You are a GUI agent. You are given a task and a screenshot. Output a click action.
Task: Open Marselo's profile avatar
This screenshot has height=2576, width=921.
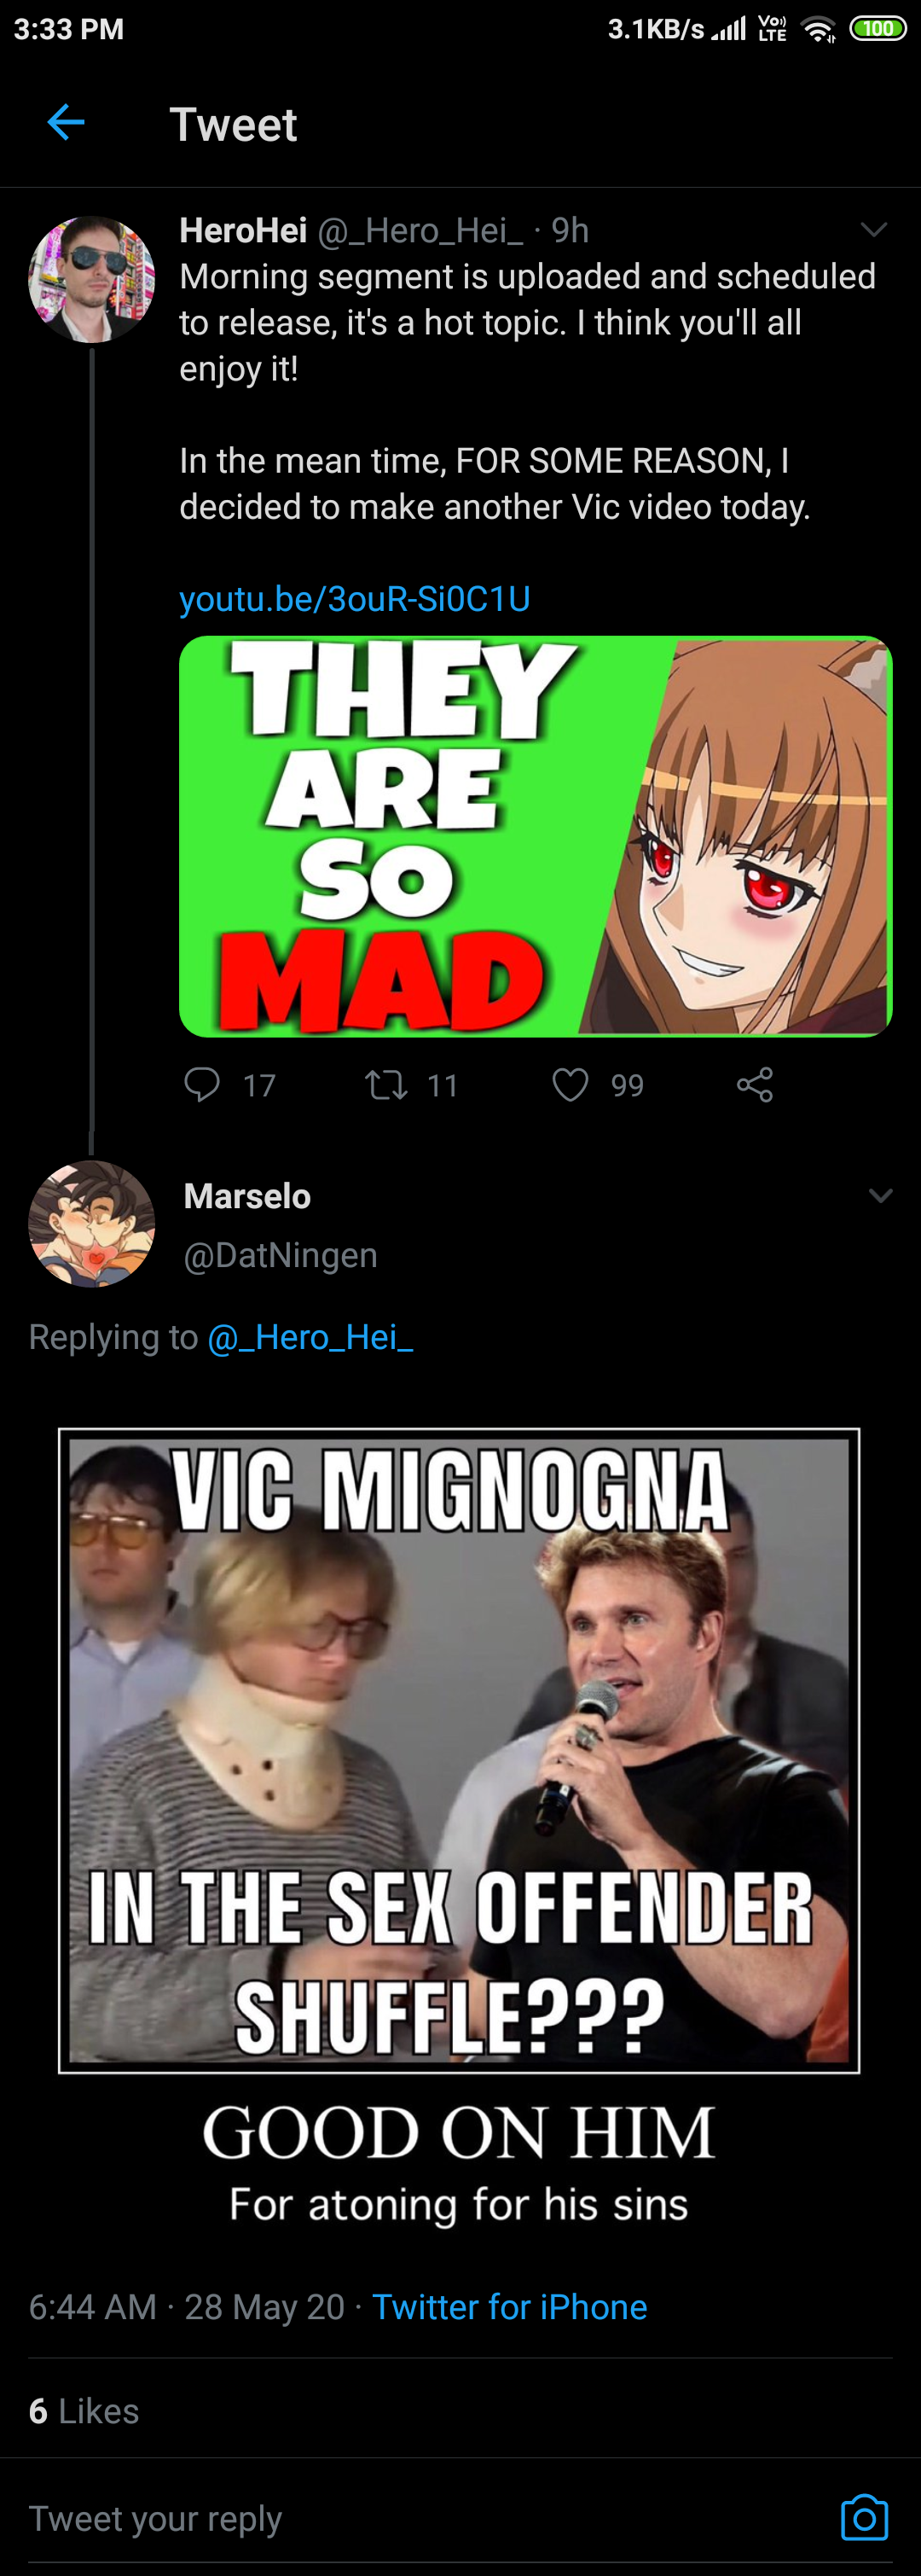92,1223
